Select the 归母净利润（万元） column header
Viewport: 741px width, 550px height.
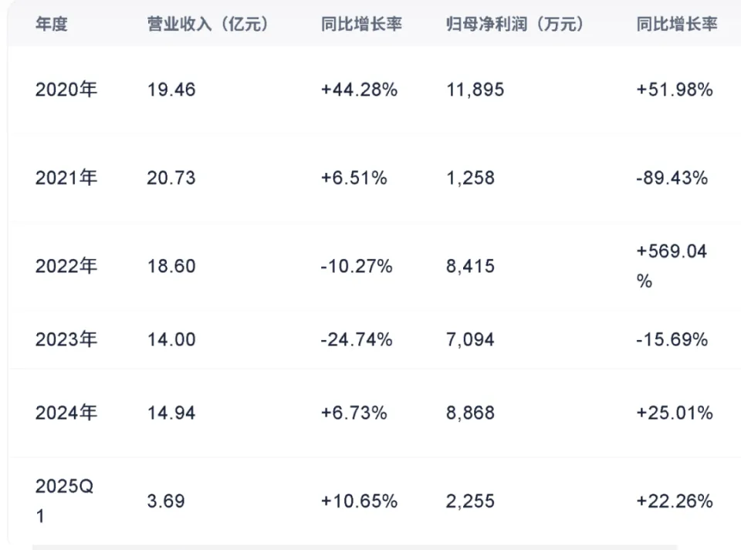(515, 24)
